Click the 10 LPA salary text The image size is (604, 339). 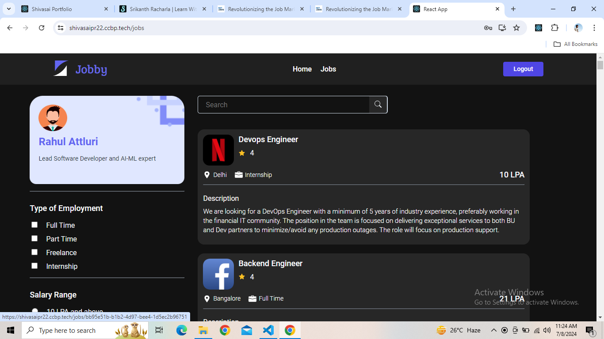(512, 175)
